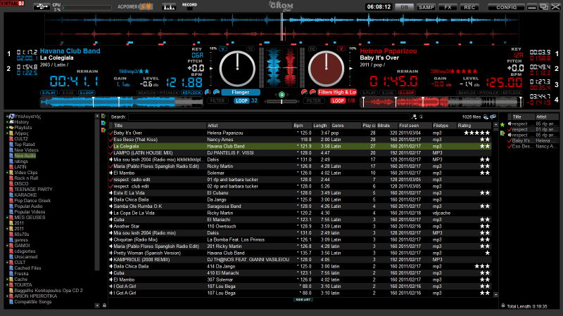This screenshot has height=316, width=563.
Task: Open the Filters High & Low effect dropdown
Action: pyautogui.click(x=337, y=92)
